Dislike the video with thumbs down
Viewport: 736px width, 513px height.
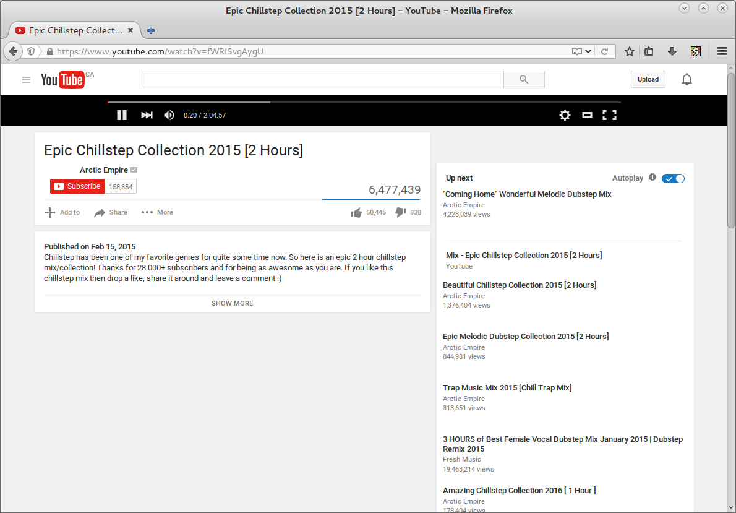click(x=400, y=212)
